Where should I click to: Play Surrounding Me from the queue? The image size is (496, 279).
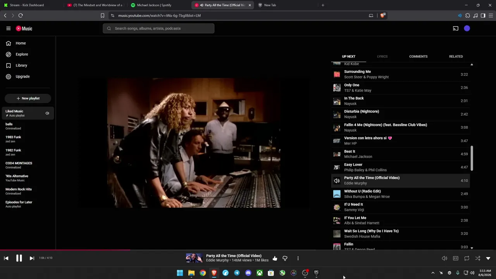coord(401,74)
